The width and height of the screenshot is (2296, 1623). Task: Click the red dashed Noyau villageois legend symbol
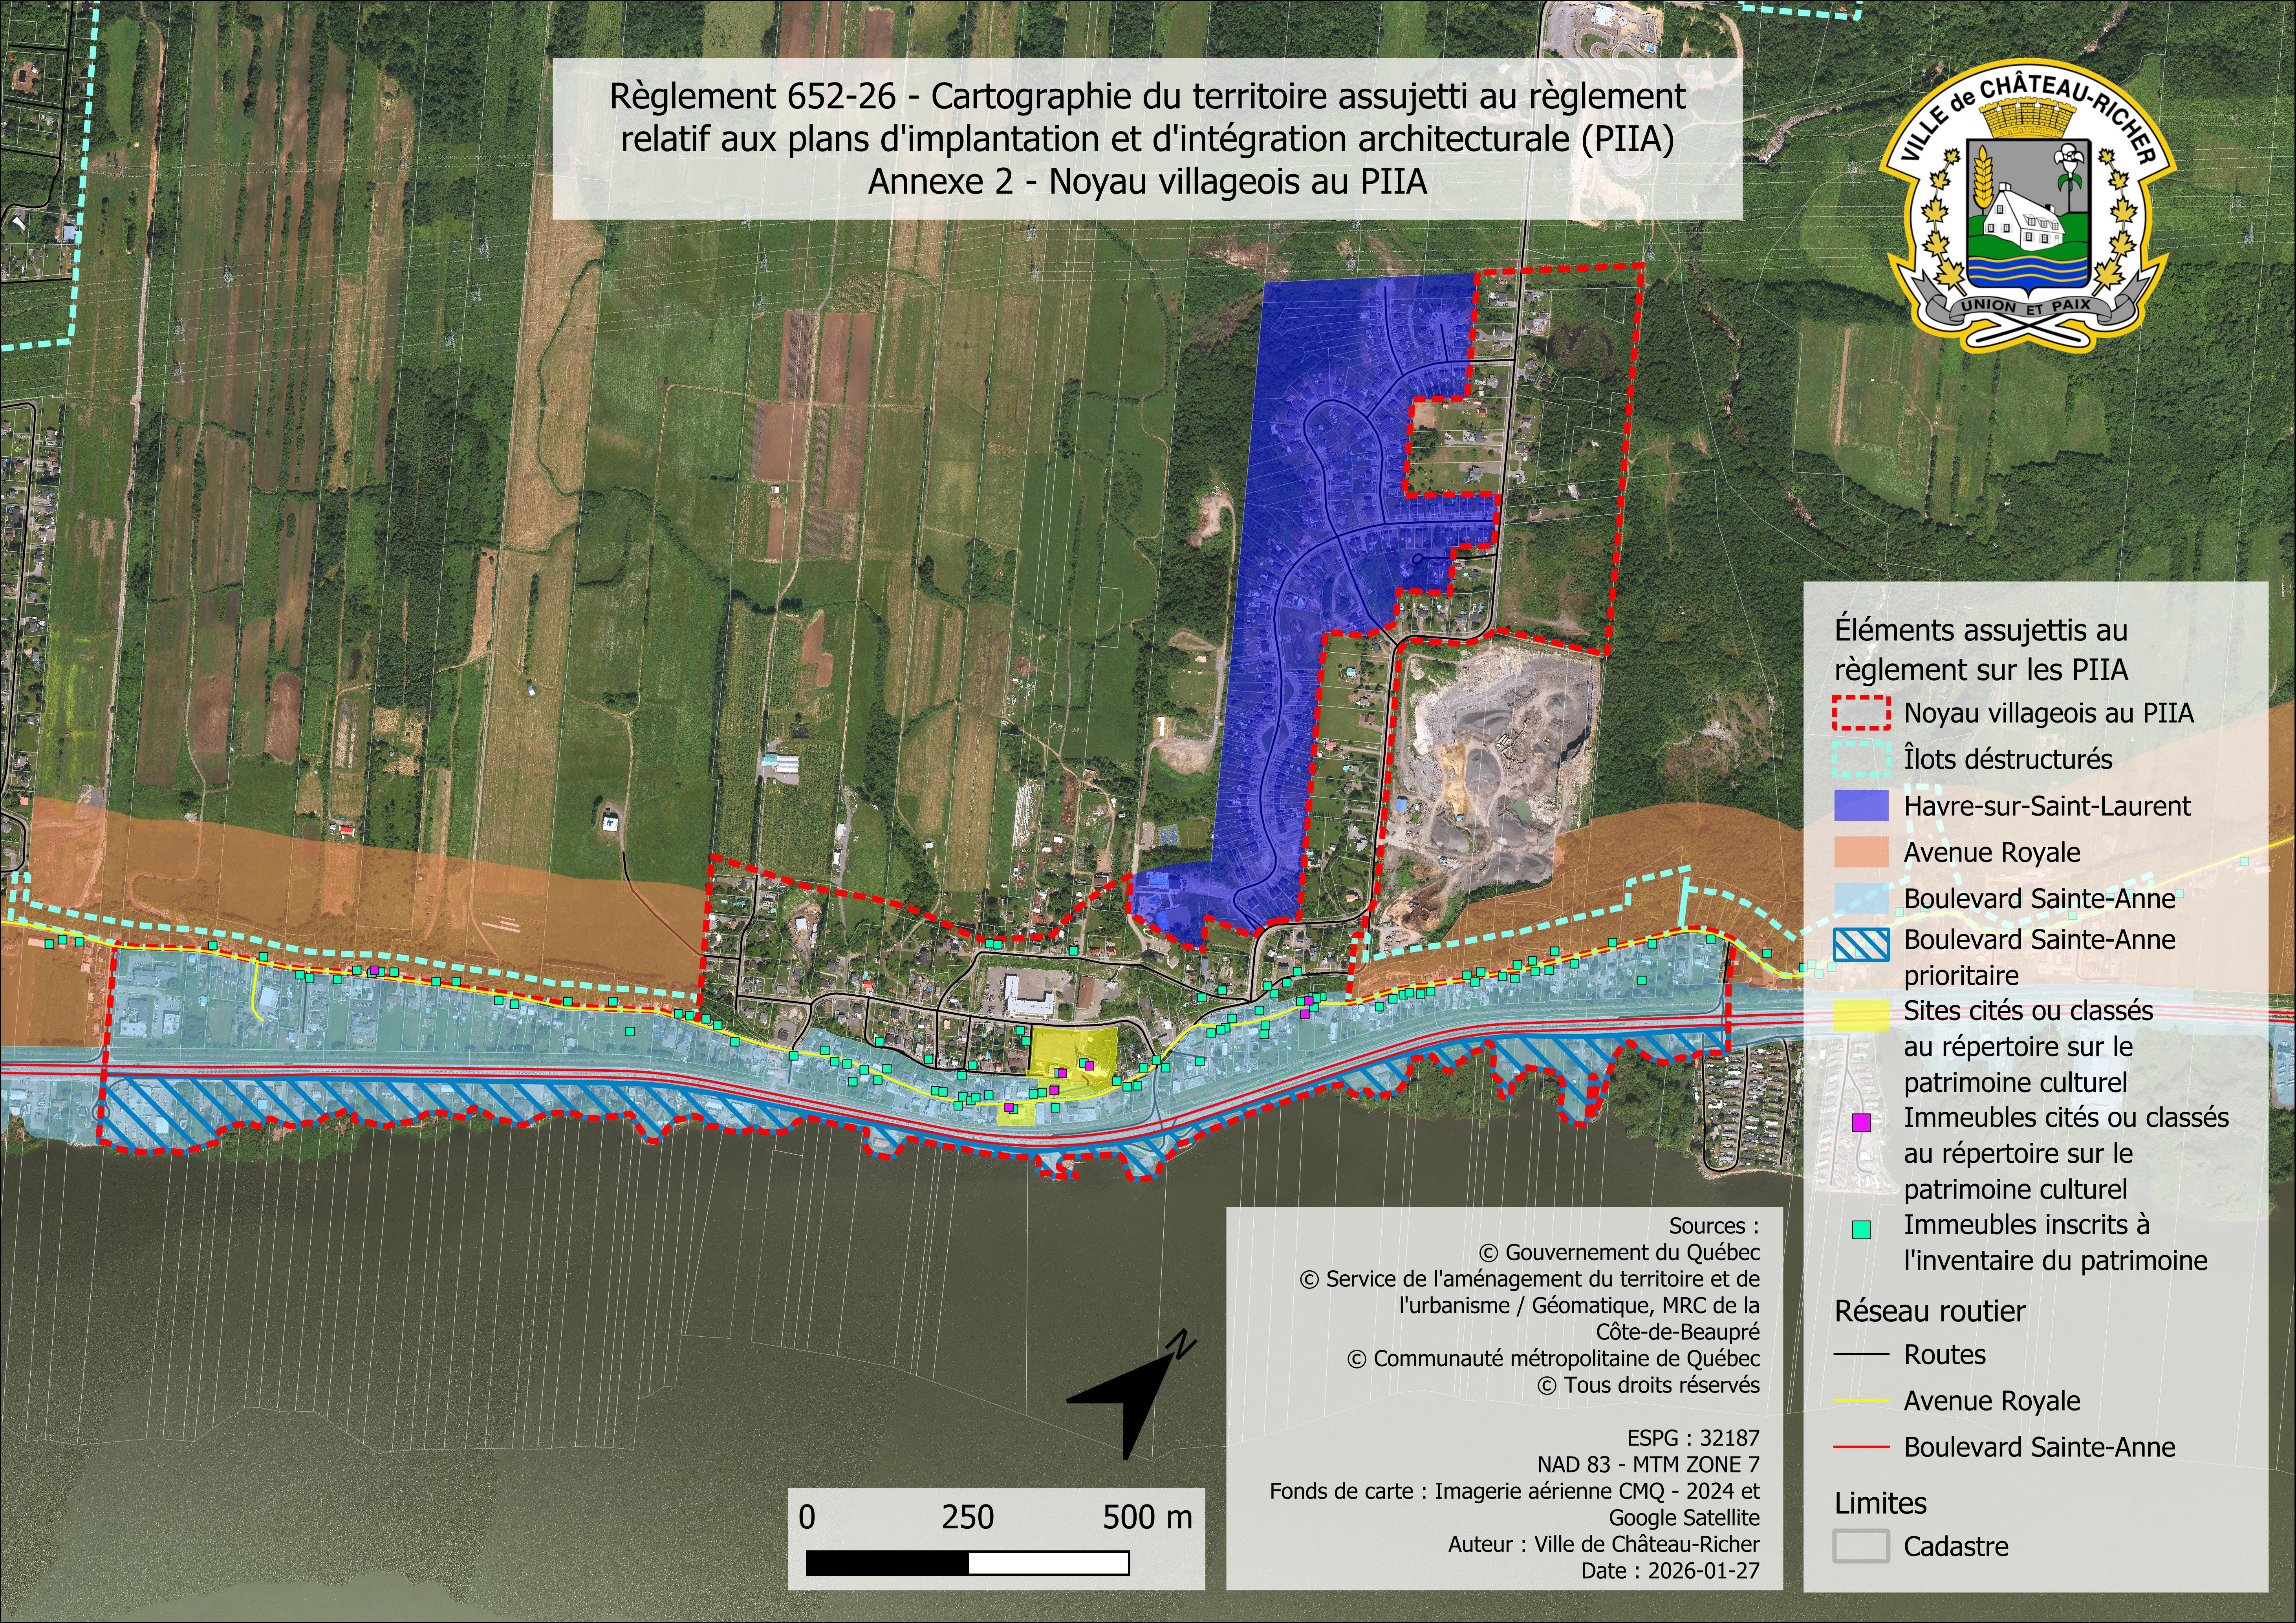tap(1861, 713)
